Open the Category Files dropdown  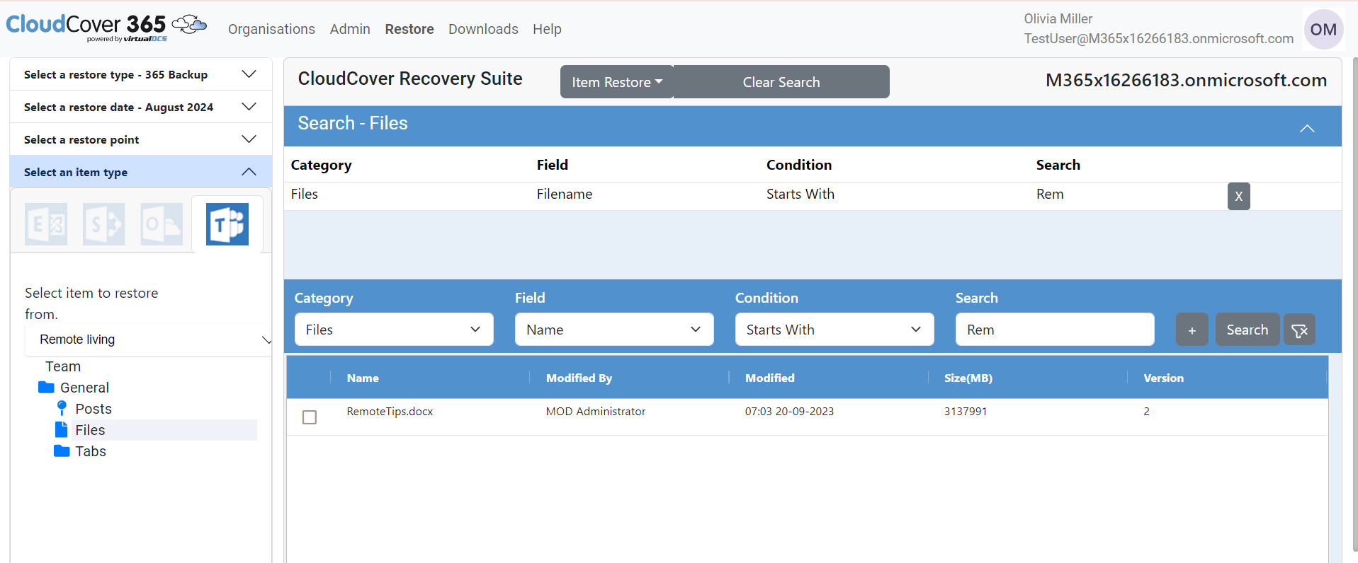coord(394,330)
